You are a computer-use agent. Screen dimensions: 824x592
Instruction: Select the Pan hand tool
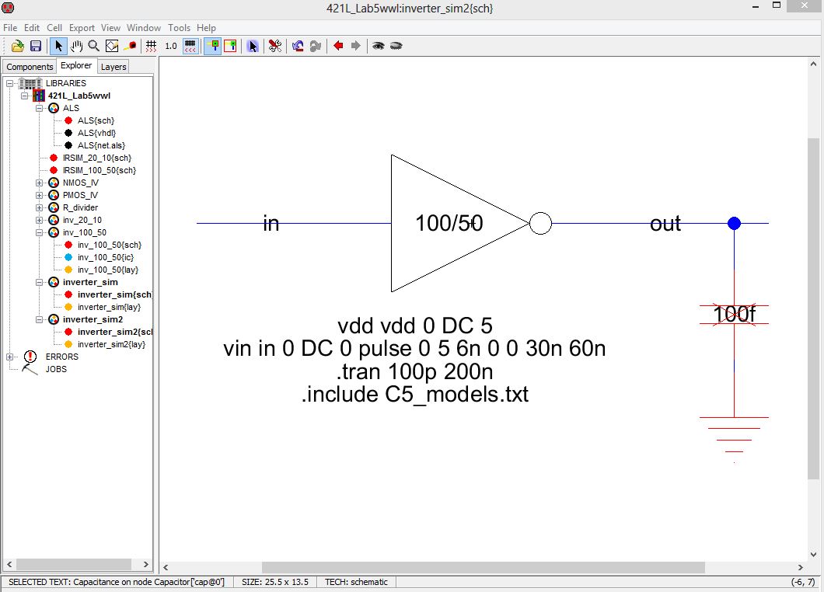pos(77,46)
